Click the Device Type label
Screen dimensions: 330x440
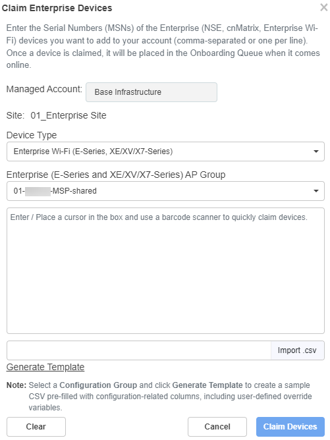(x=32, y=135)
